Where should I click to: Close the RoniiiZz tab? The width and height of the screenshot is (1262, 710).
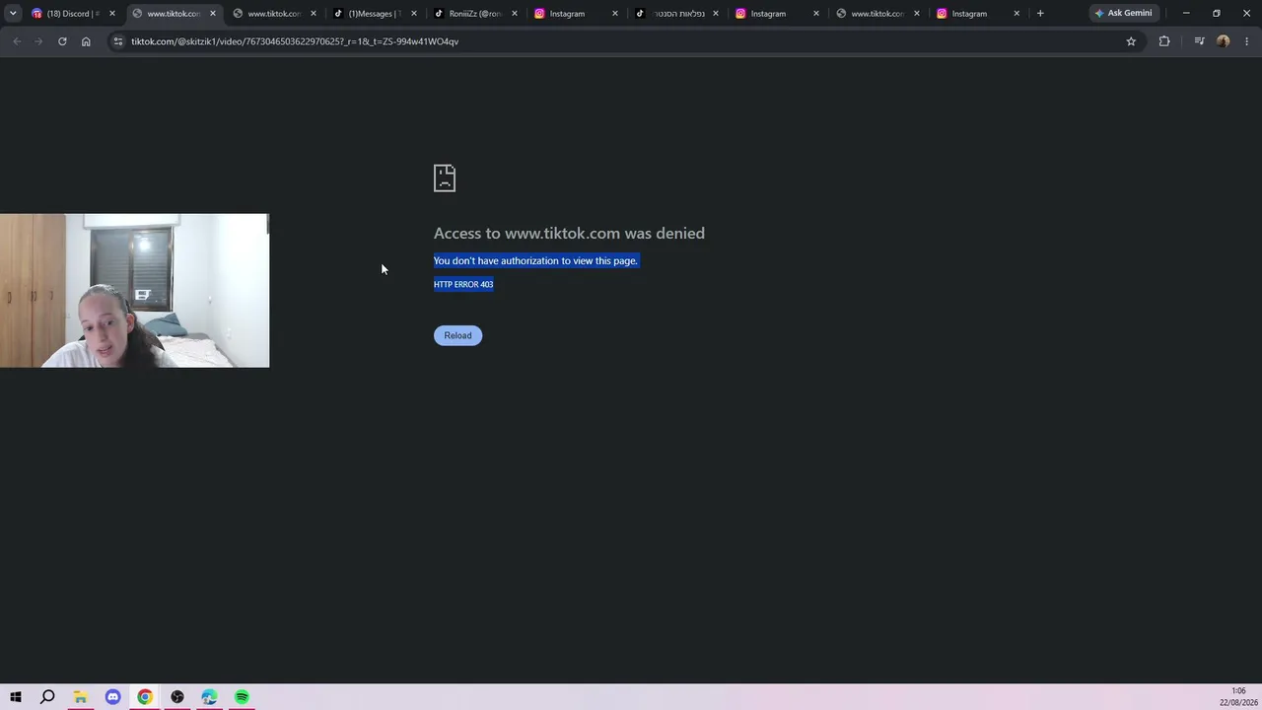click(x=515, y=14)
